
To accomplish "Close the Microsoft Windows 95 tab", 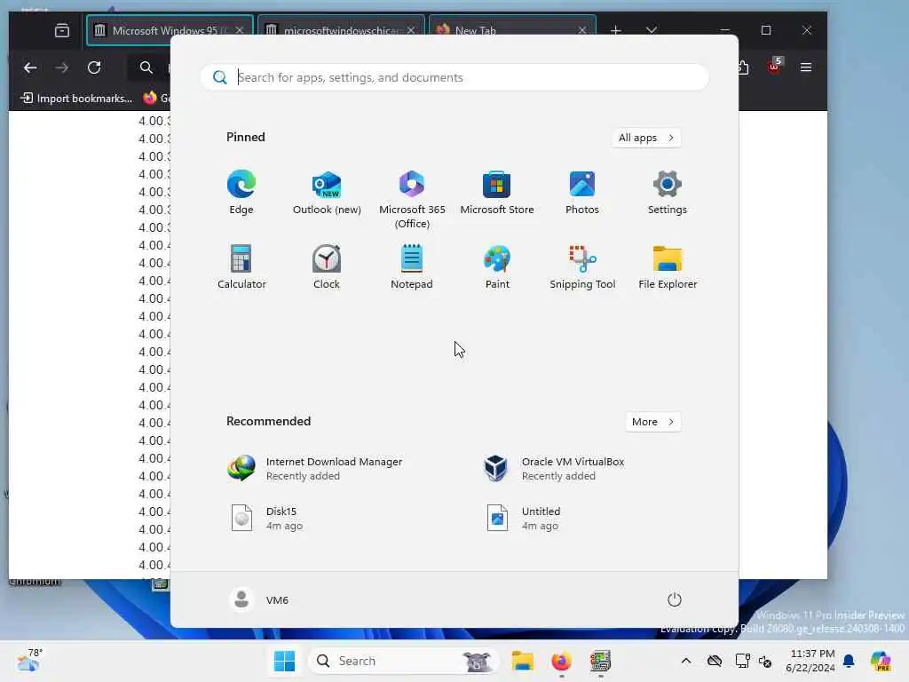I will pyautogui.click(x=239, y=30).
